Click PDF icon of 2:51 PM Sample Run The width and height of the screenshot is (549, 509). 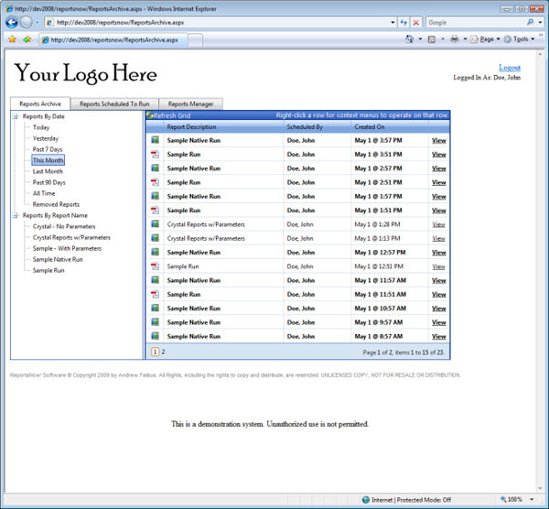(155, 182)
